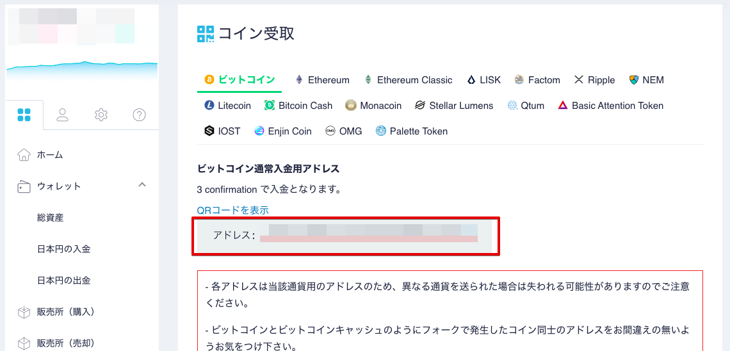The image size is (730, 351).
Task: Click the box icon beside 販売所（購入）
Action: pyautogui.click(x=23, y=312)
